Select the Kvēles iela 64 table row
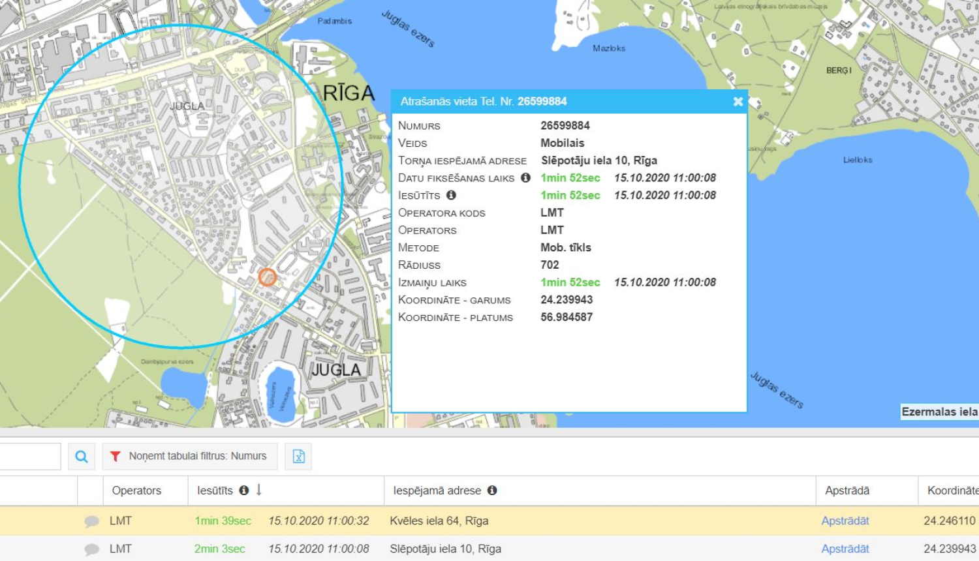This screenshot has height=561, width=979. [x=439, y=521]
